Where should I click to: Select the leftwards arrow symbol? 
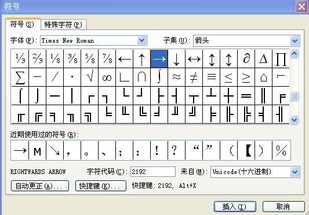coord(124,58)
